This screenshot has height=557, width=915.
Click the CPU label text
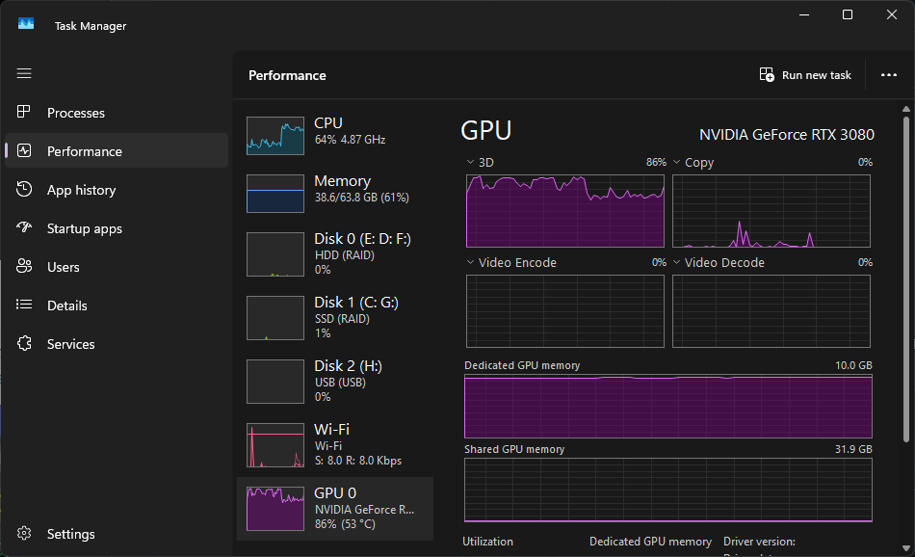coord(327,123)
